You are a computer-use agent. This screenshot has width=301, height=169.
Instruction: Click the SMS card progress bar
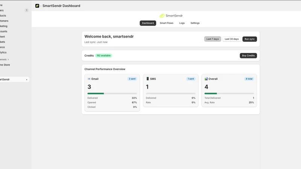[x=171, y=94]
